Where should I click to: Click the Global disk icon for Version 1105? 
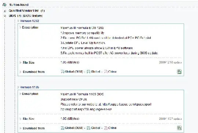point(88,128)
